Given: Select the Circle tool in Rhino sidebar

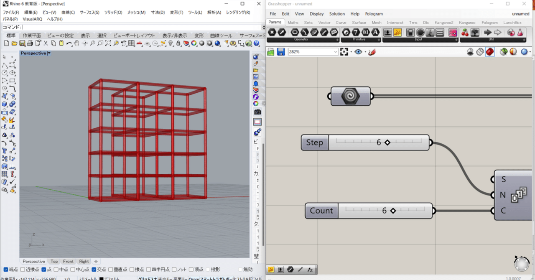Looking at the screenshot, I should coord(4,72).
